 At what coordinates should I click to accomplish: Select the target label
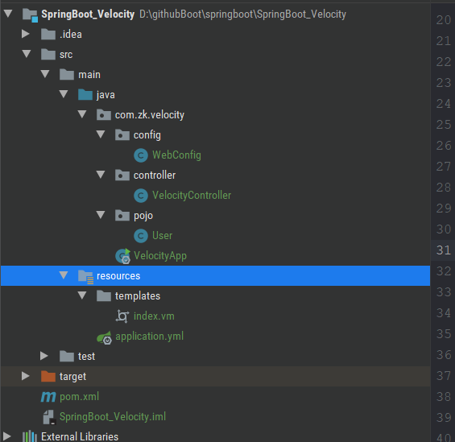tap(72, 377)
